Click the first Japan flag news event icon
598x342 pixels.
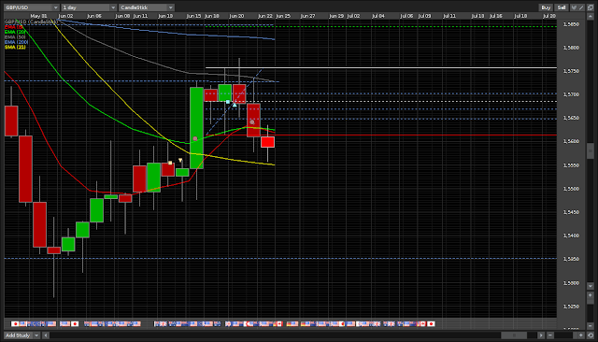tap(15, 323)
